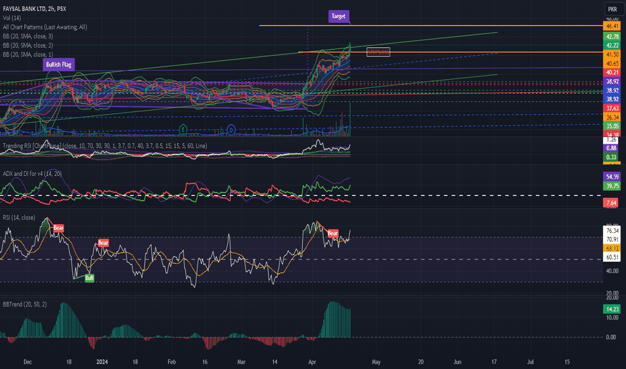Click the Apr date on time axis
Image resolution: width=626 pixels, height=369 pixels.
(x=312, y=362)
